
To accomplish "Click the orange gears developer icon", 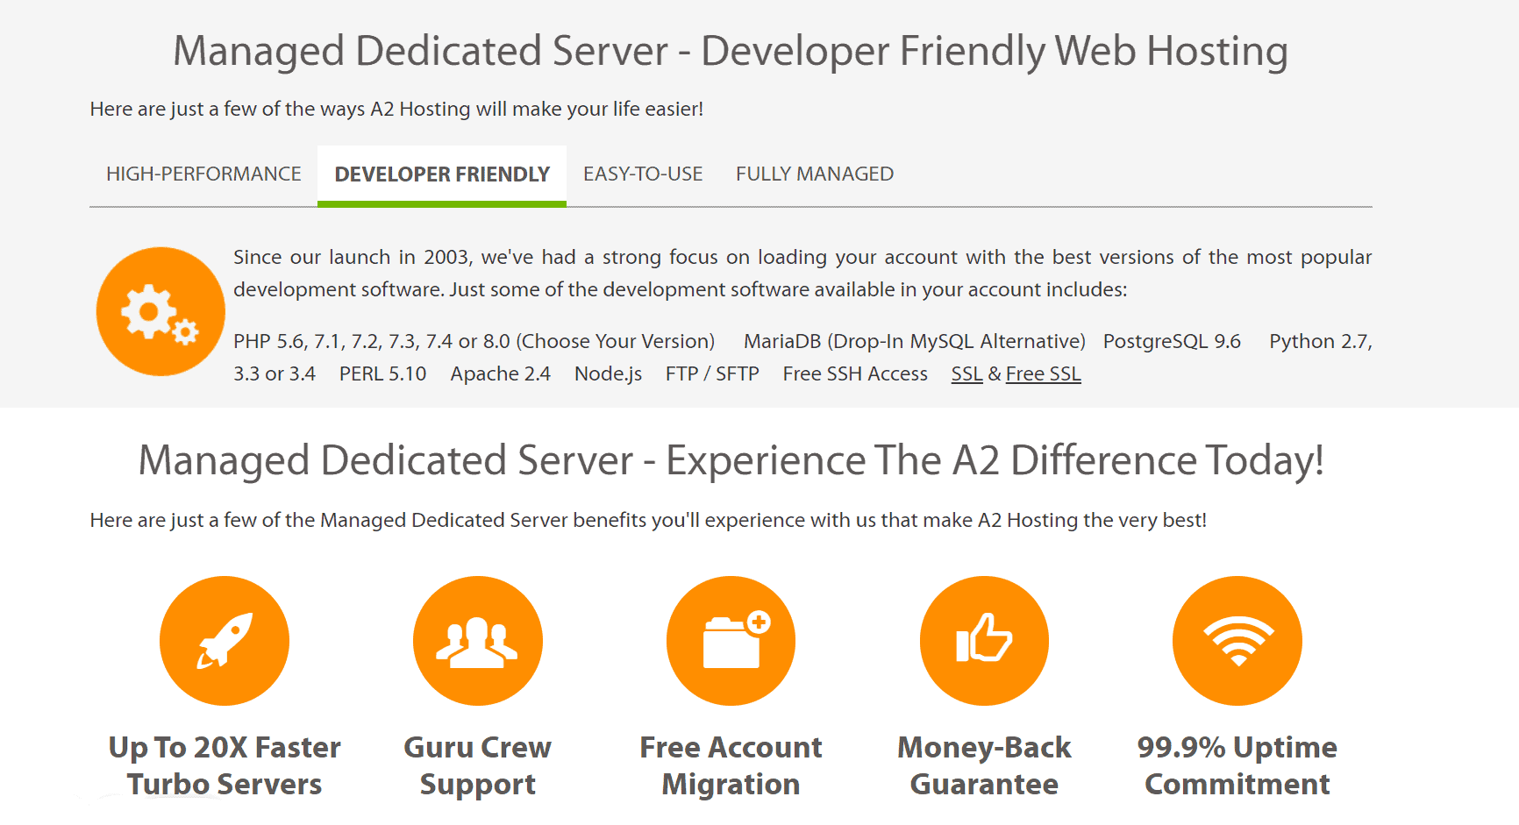I will click(x=160, y=311).
